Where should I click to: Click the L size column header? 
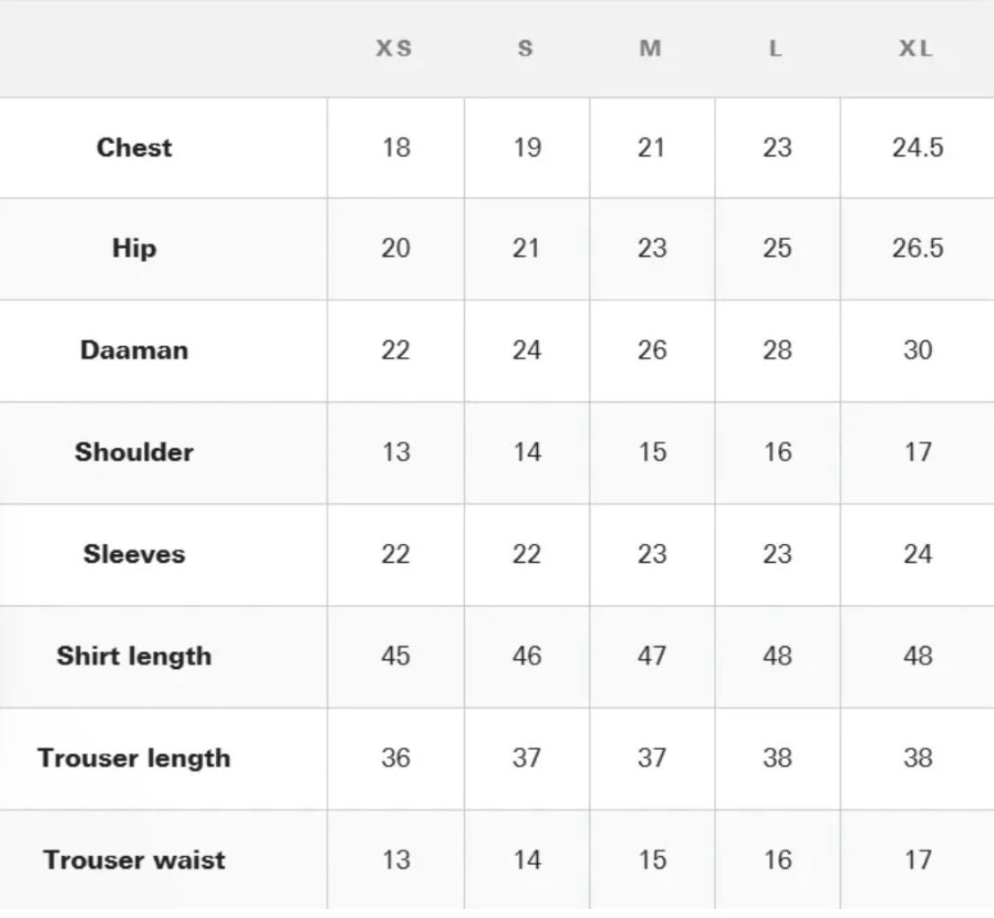click(x=775, y=49)
